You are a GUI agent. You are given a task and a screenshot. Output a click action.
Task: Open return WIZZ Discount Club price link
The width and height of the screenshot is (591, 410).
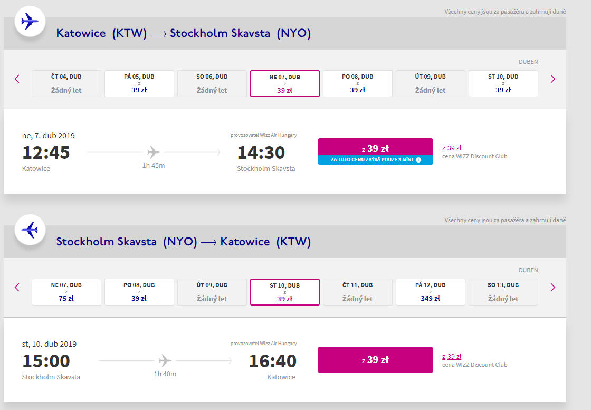(454, 357)
